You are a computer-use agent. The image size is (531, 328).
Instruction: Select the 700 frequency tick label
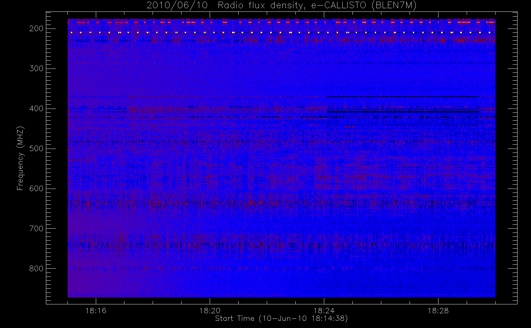click(36, 229)
